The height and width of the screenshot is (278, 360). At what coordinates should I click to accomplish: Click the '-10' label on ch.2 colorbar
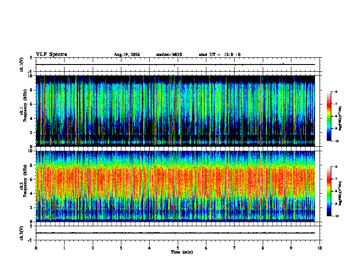pos(336,216)
